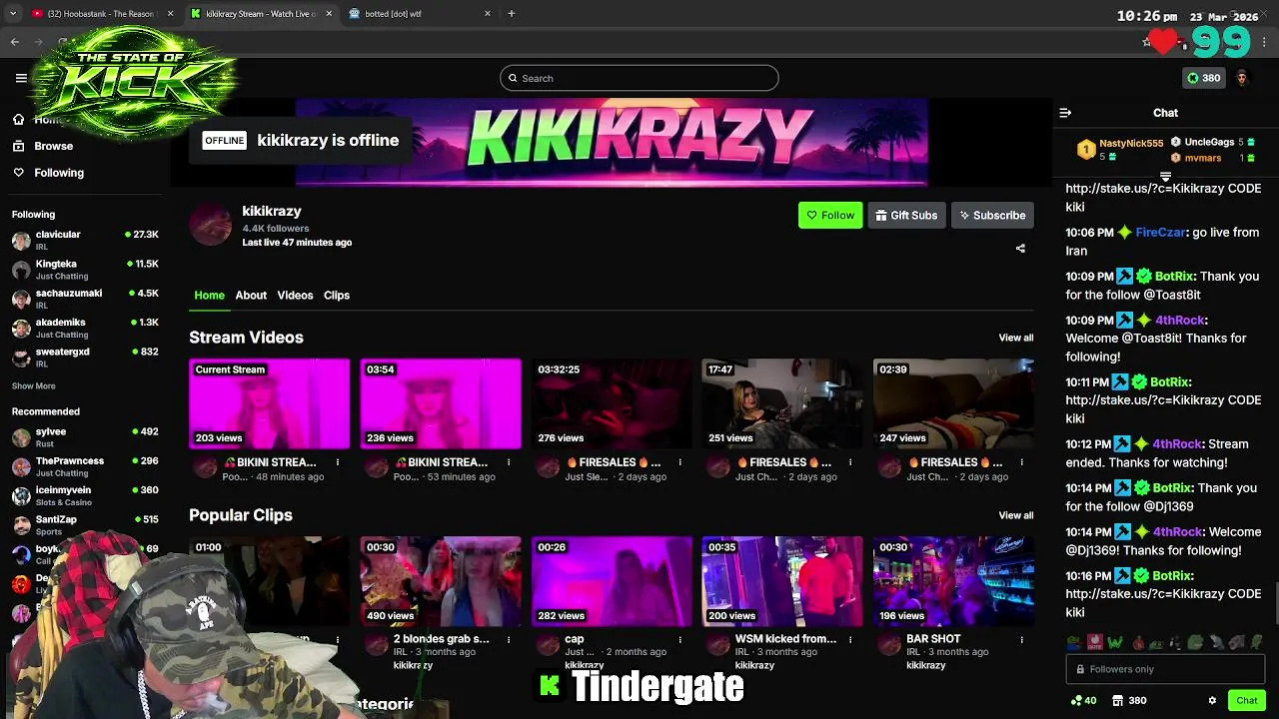Open the Current Stream video thumbnail
1279x719 pixels.
coord(270,403)
